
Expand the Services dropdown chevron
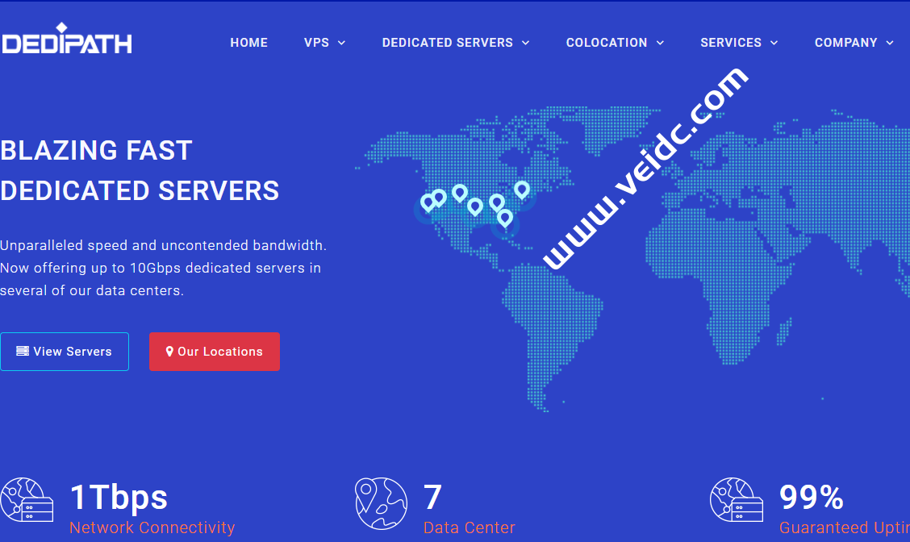(x=774, y=43)
